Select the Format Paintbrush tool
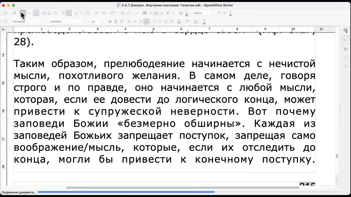Screen dimensions: 351x197 [x=96, y=13]
